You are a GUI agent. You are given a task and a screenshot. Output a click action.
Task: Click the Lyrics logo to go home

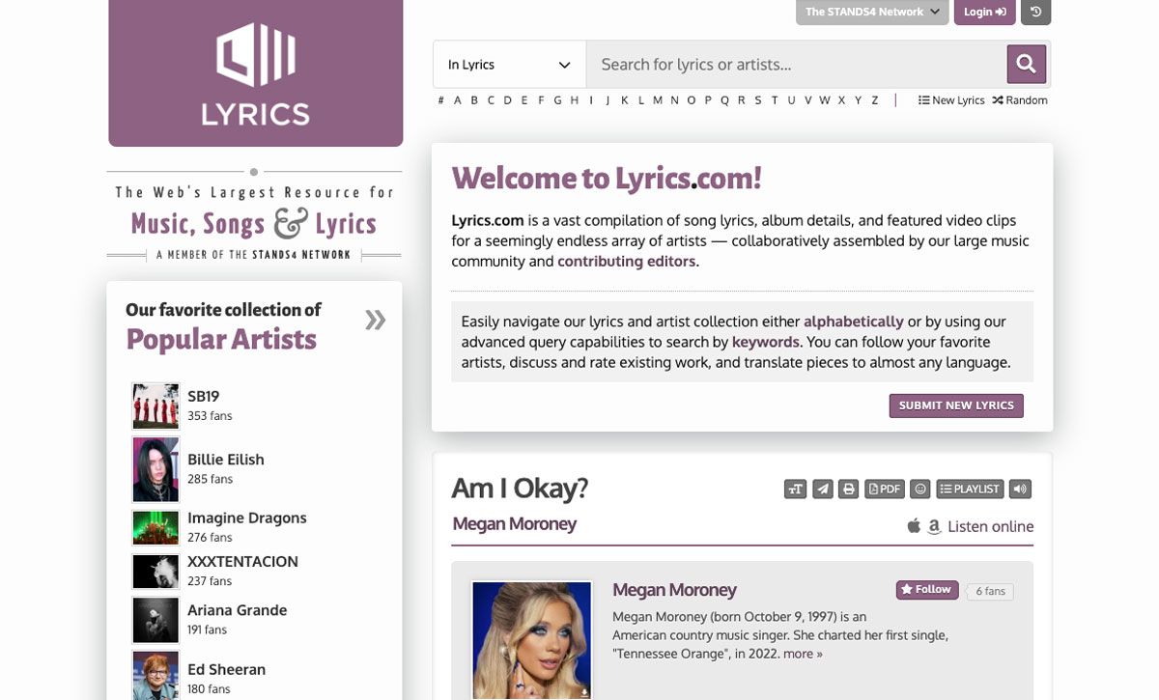256,73
